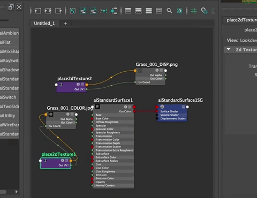257x198 pixels.
Task: Select the aiStandardSurface1 node title
Action: click(x=113, y=100)
